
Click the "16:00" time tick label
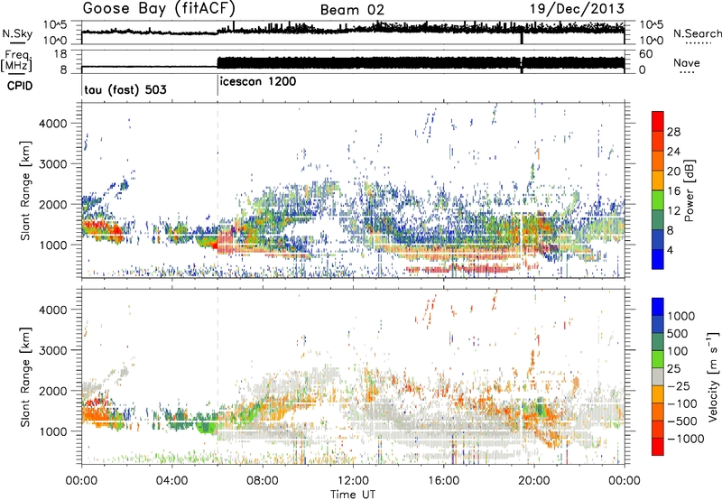443,481
